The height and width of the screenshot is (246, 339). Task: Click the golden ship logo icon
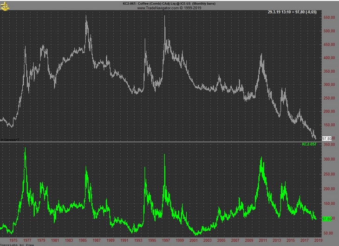pos(5,6)
